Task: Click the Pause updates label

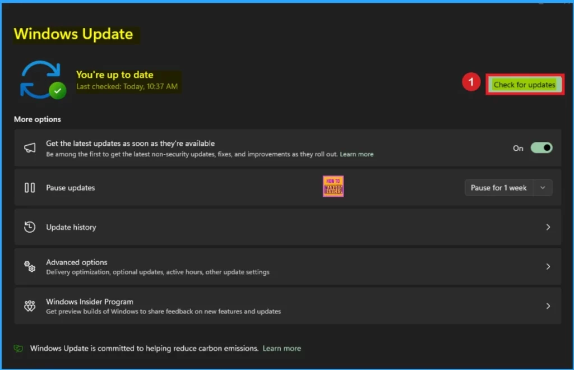Action: (70, 188)
